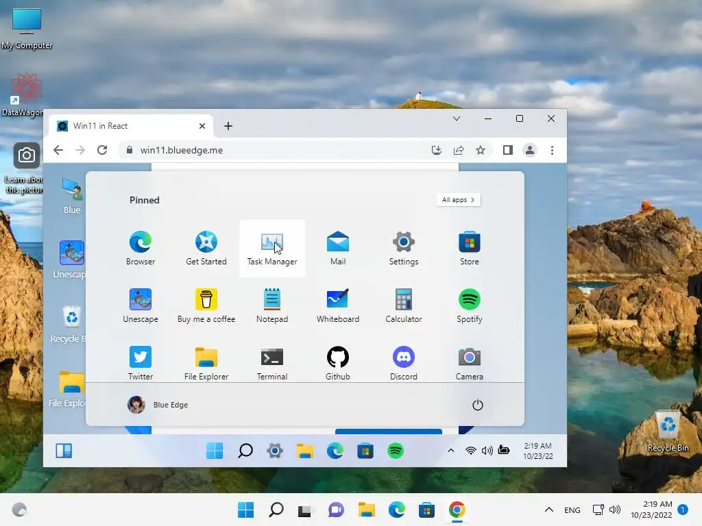Open Store icon in inner web taskbar
The height and width of the screenshot is (526, 702).
[365, 451]
